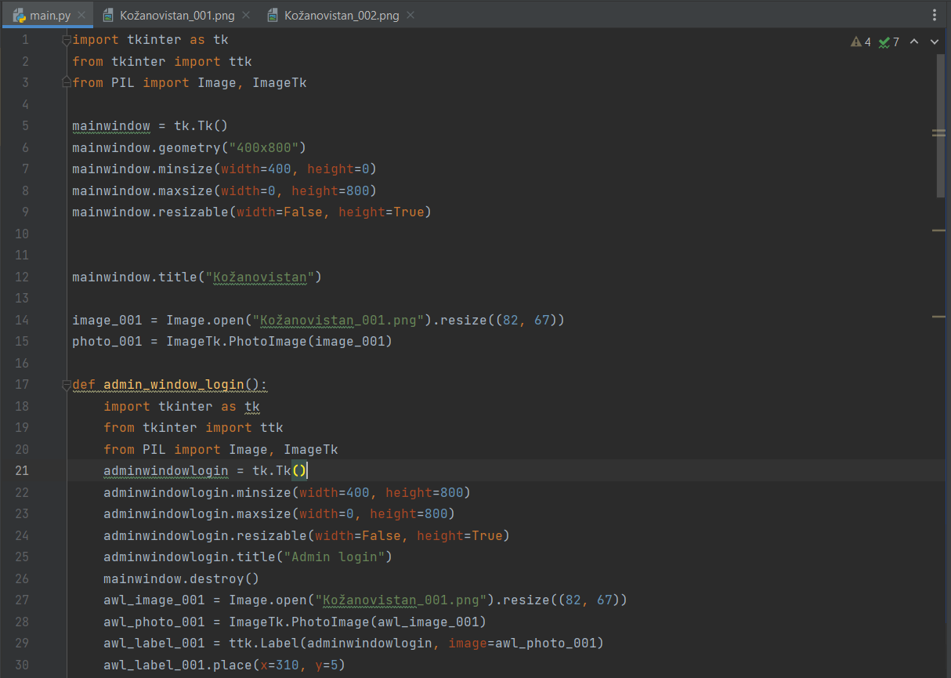Close the main.py tab
This screenshot has height=678, width=951.
pos(81,13)
